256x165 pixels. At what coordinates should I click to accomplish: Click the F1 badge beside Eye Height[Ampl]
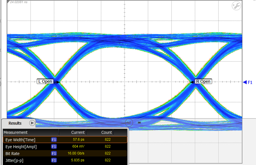(x=54, y=147)
